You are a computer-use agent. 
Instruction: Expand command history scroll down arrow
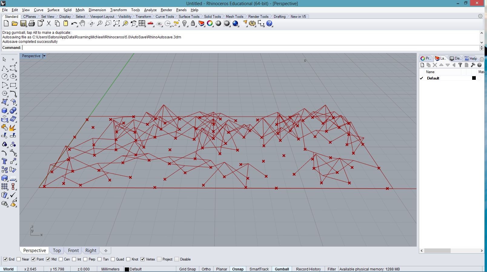click(482, 42)
